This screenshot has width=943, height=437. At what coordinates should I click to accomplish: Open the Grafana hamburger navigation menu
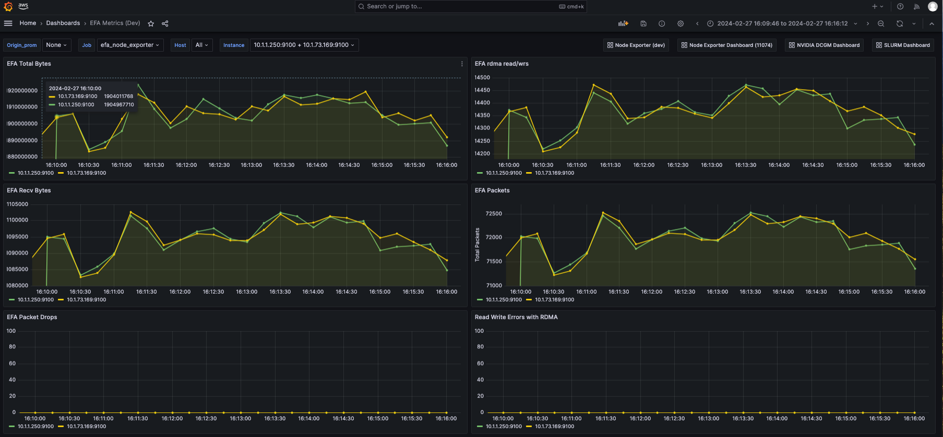tap(8, 23)
